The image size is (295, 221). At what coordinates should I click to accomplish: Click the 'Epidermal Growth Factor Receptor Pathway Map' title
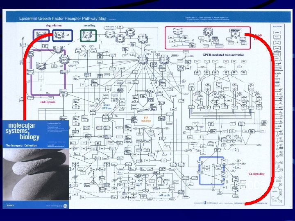63,18
